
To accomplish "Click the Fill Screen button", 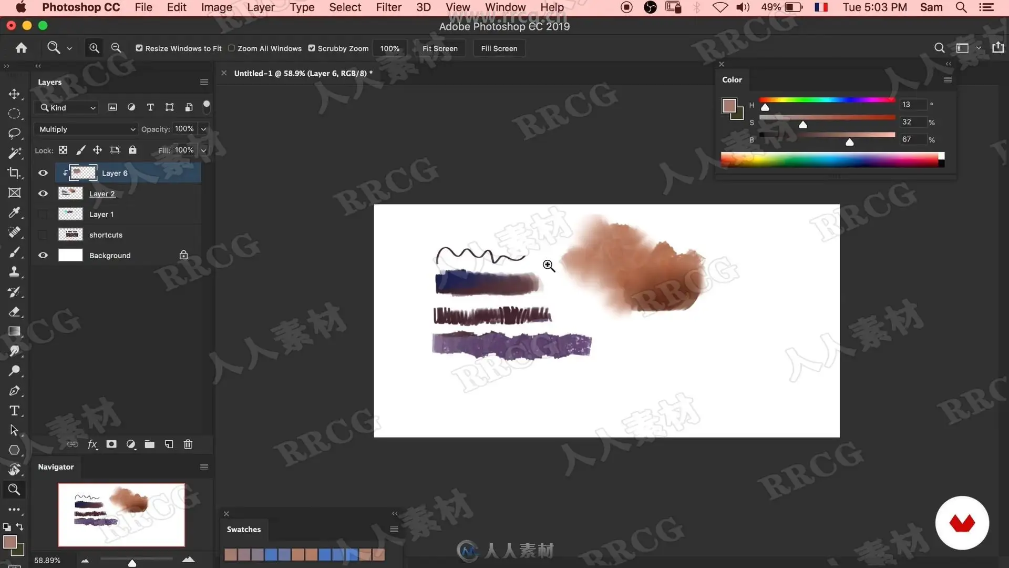I will (x=499, y=48).
